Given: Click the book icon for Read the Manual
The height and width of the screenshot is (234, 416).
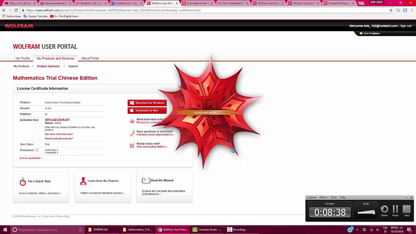Looking at the screenshot, I should click(x=146, y=180).
